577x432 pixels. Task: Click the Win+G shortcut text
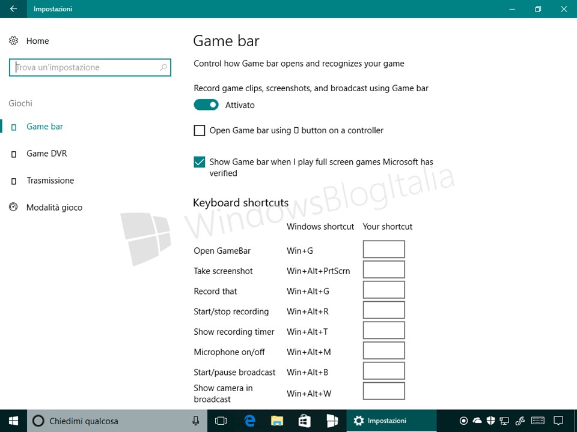[x=300, y=251]
